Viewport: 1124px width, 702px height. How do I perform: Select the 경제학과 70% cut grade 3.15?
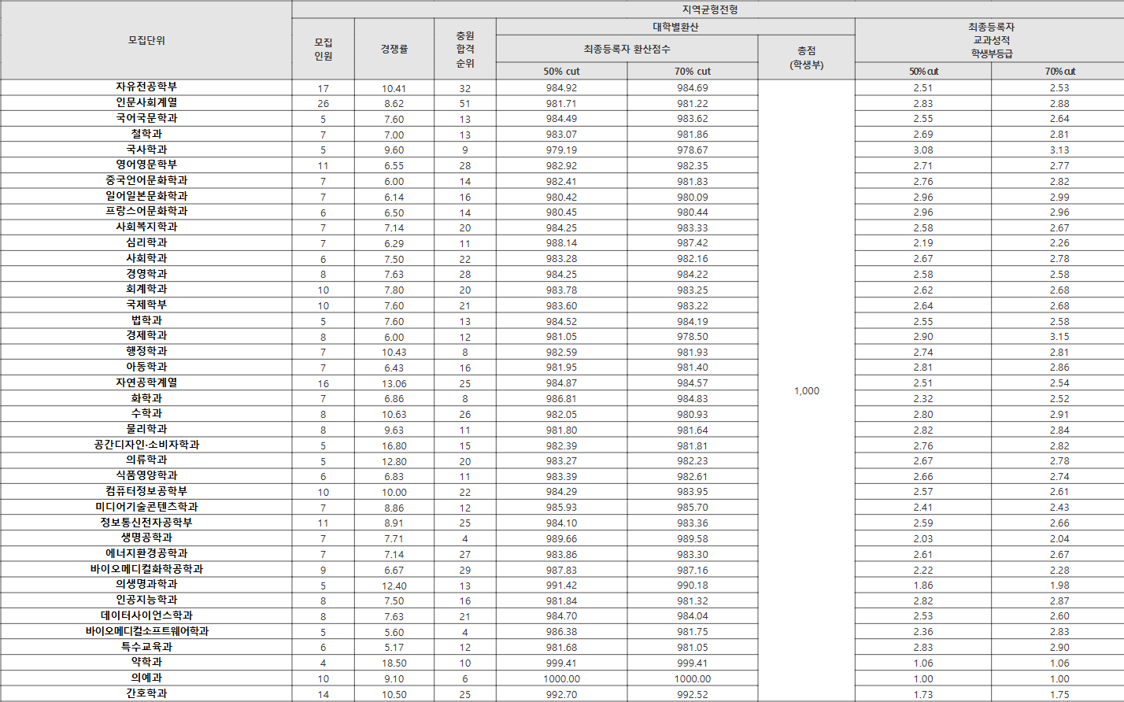coord(1059,337)
